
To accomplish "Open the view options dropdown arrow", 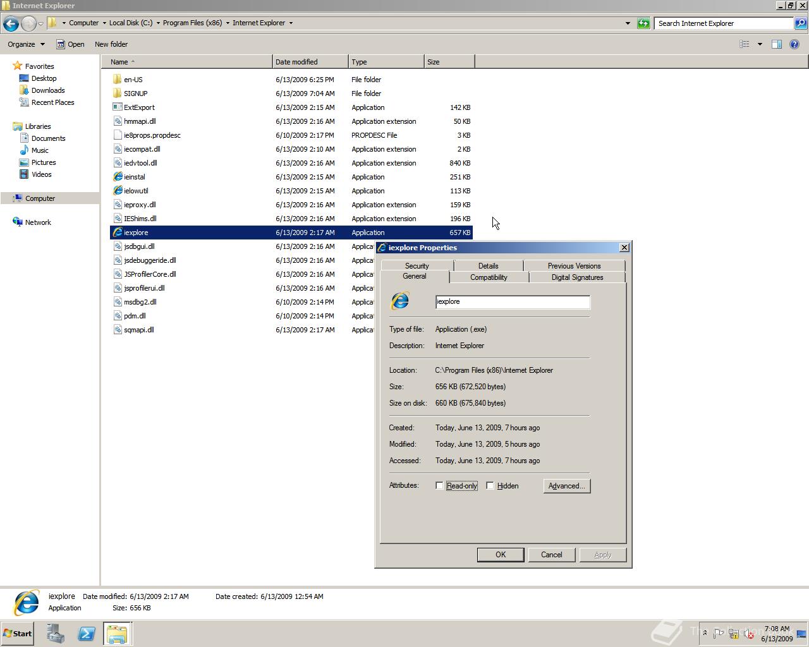I will tap(760, 44).
